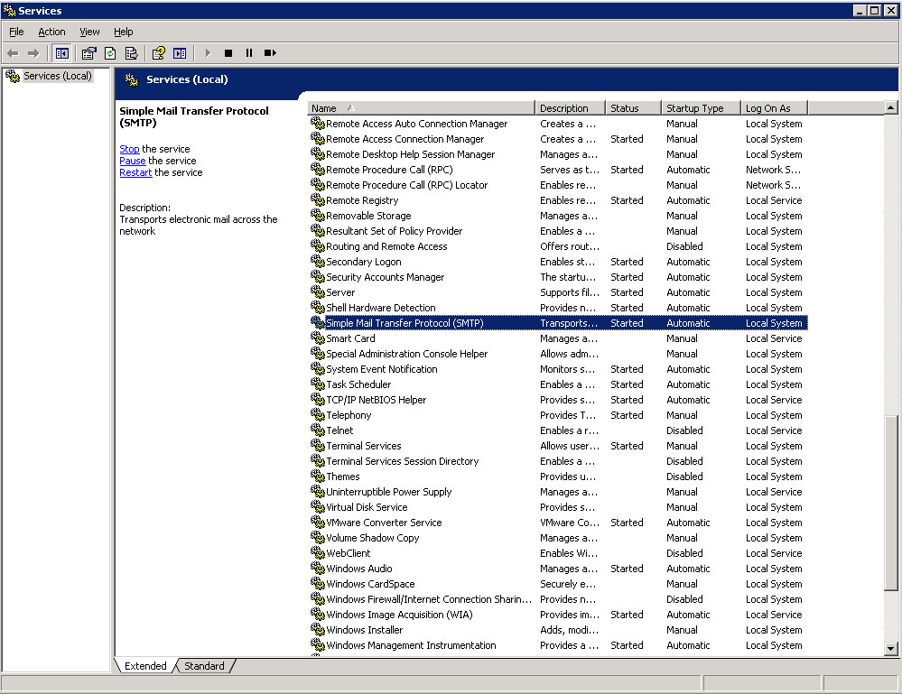The image size is (902, 694).
Task: Select Shell Hardware Detection service
Action: pyautogui.click(x=380, y=308)
